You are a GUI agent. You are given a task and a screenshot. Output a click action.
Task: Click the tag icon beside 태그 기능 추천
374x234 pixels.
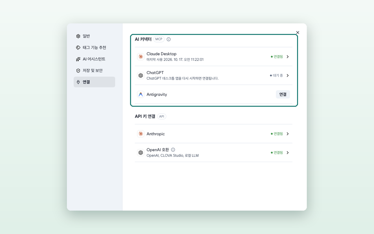click(78, 48)
